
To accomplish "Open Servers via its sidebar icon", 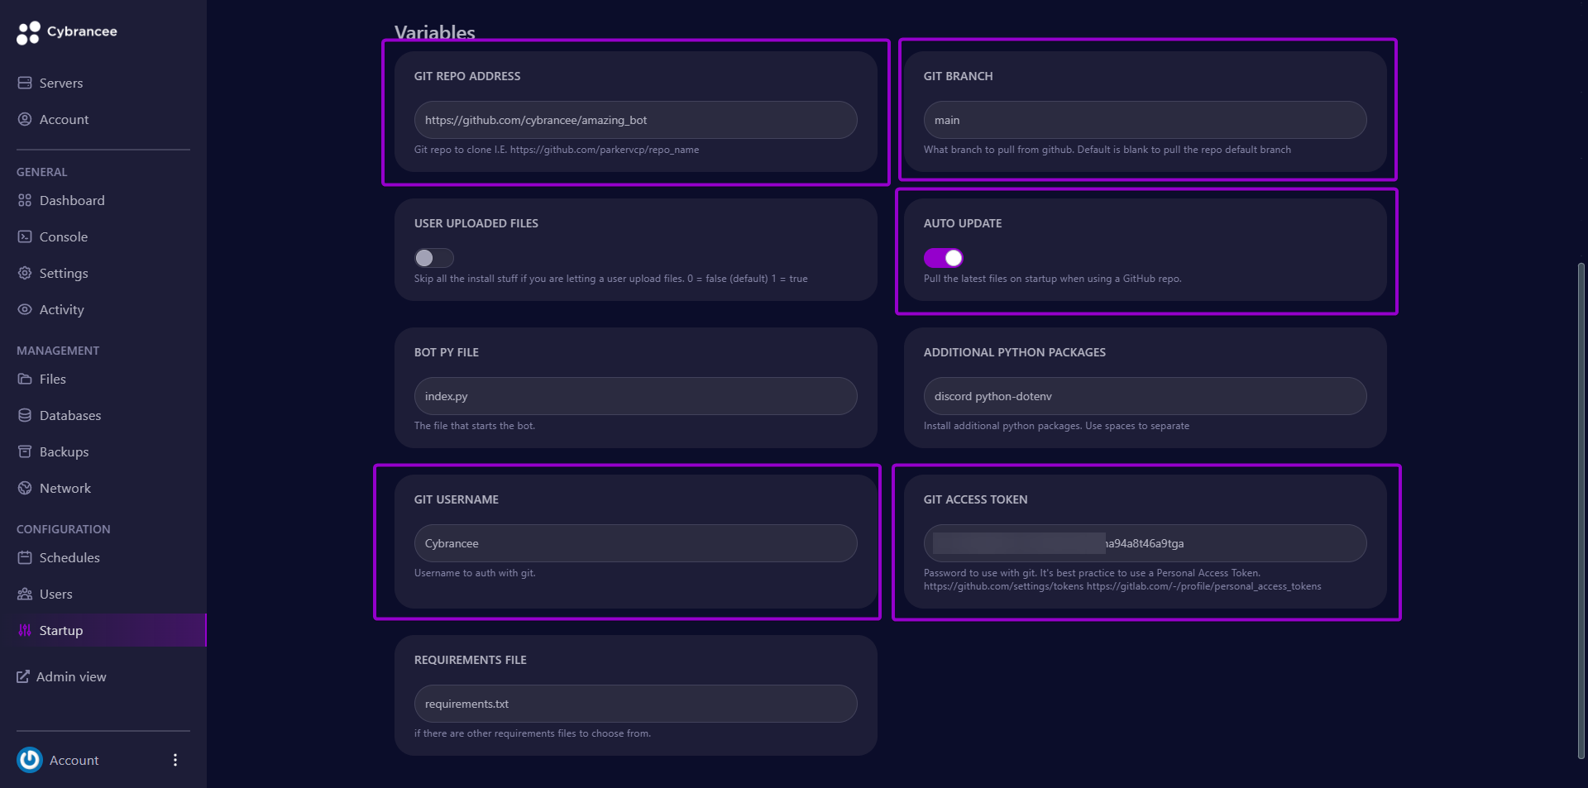I will (x=25, y=84).
